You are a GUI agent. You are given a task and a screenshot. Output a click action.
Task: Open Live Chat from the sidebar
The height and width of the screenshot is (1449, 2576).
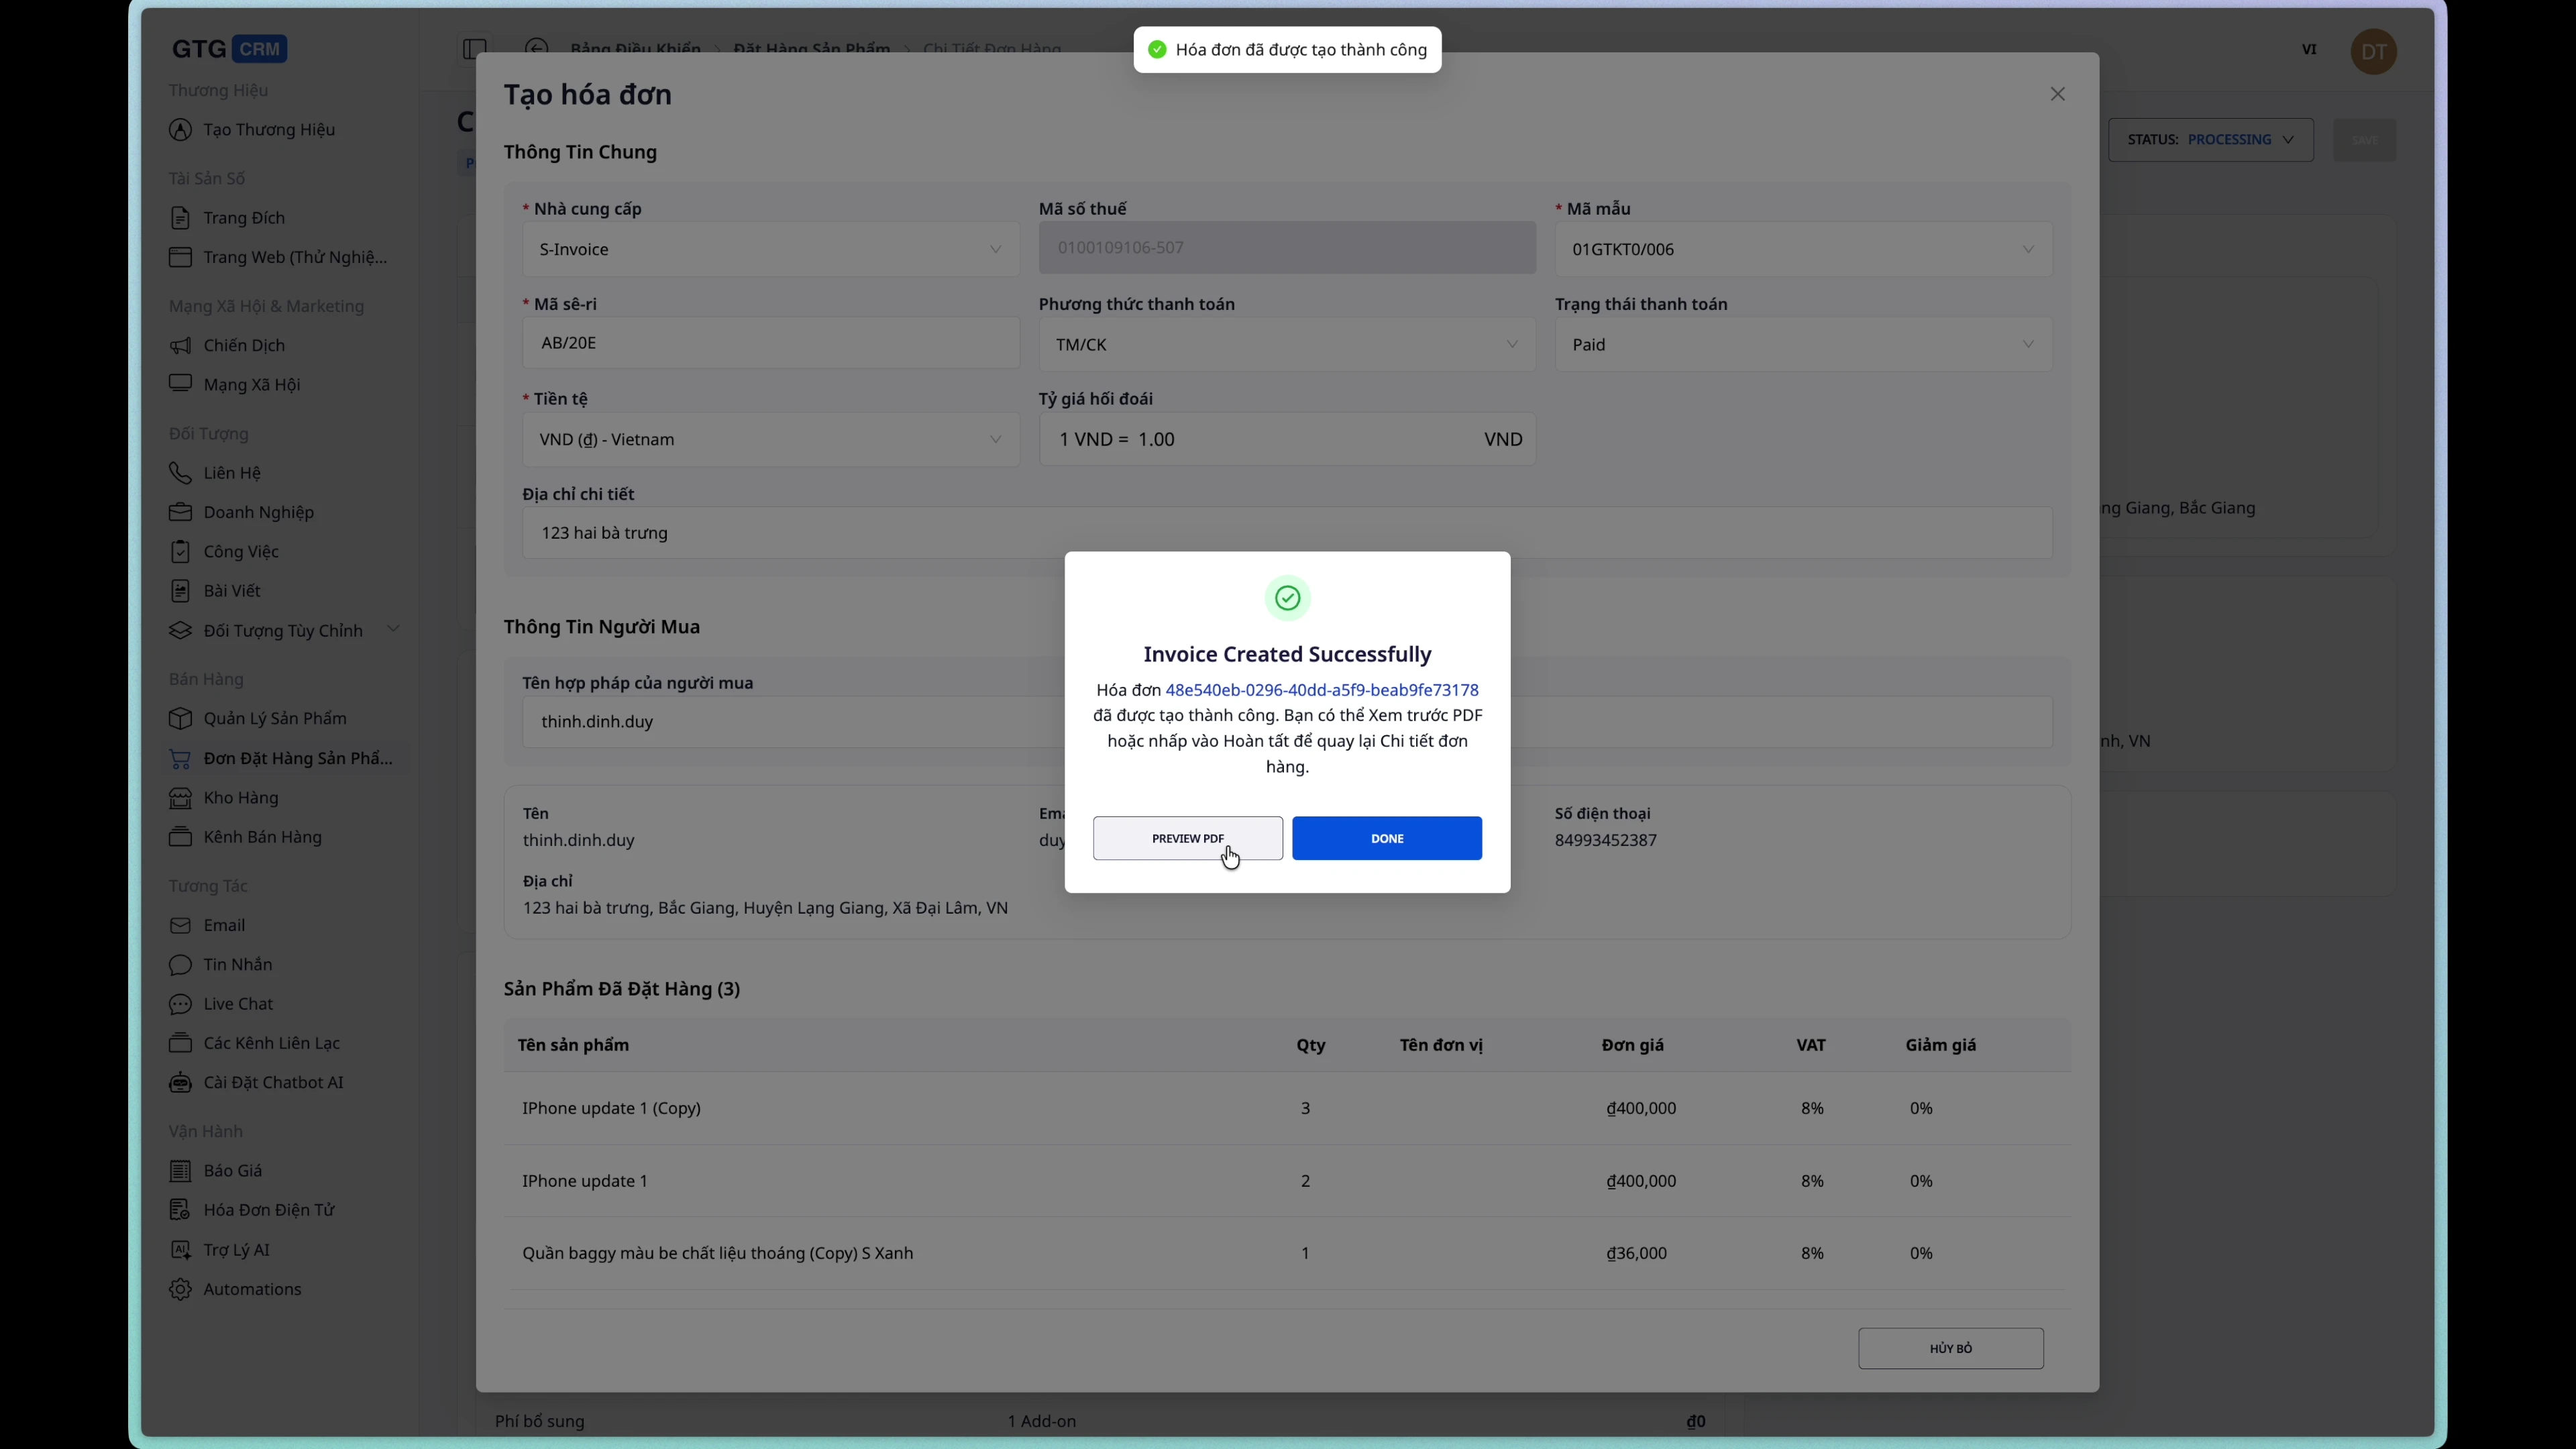(x=238, y=1004)
